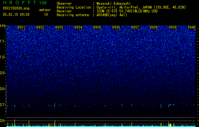Click the kHz axis unit label

point(3,26)
